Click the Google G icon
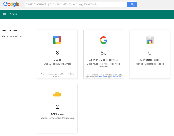This screenshot has width=174, height=136. click(104, 40)
